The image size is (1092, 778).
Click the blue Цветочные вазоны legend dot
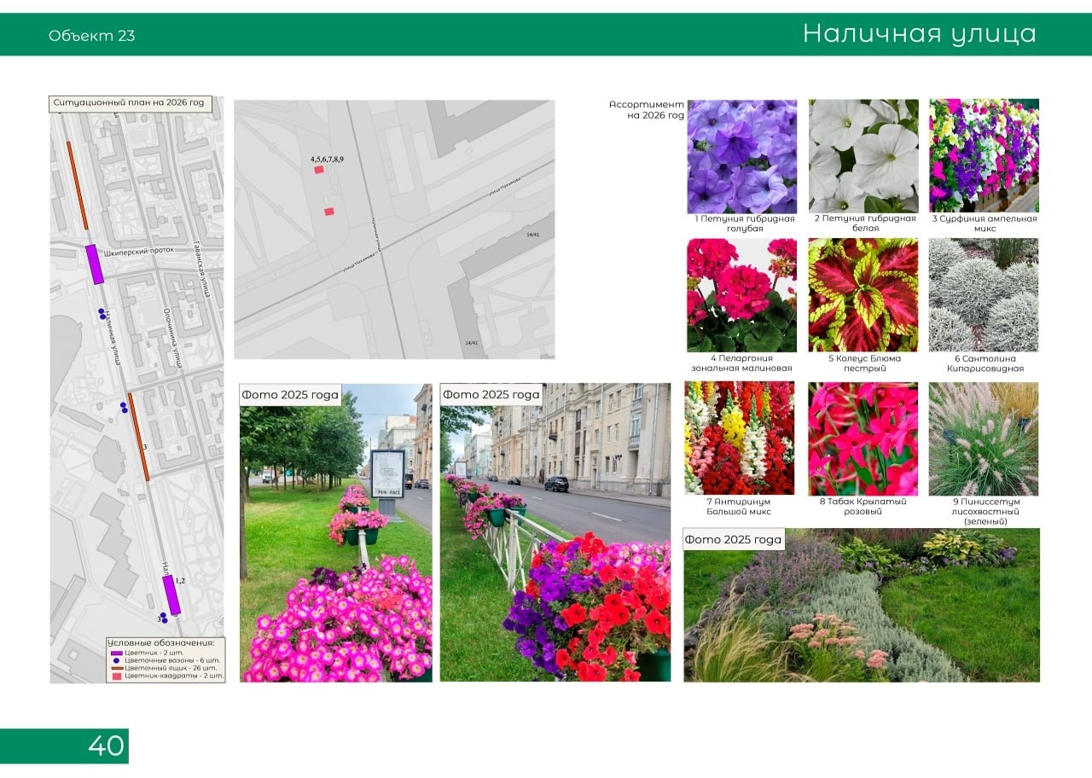pyautogui.click(x=117, y=660)
